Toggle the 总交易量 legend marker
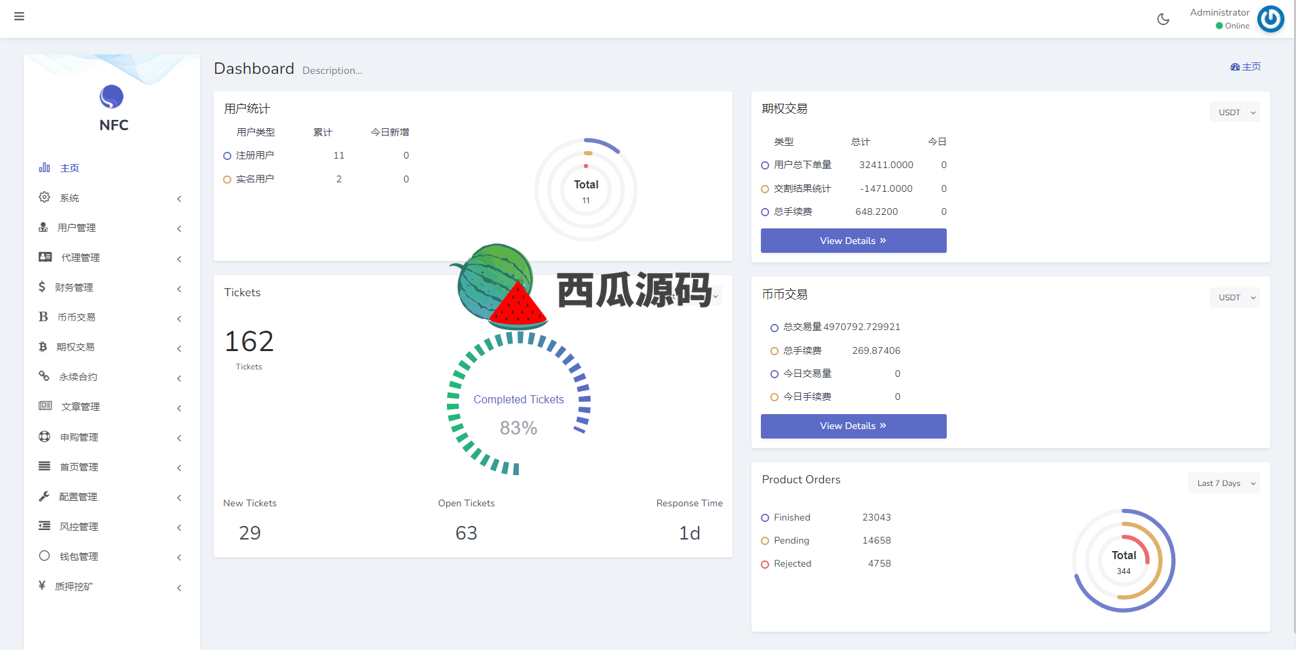Viewport: 1296px width, 650px height. 774,328
